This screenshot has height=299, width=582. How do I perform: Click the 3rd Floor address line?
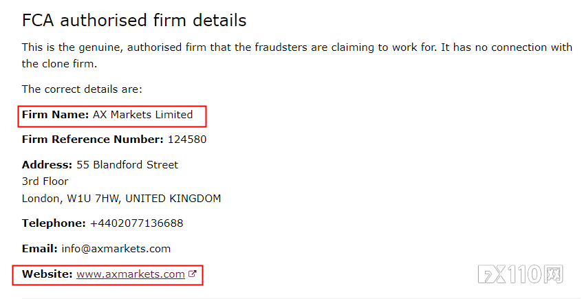[x=45, y=181]
